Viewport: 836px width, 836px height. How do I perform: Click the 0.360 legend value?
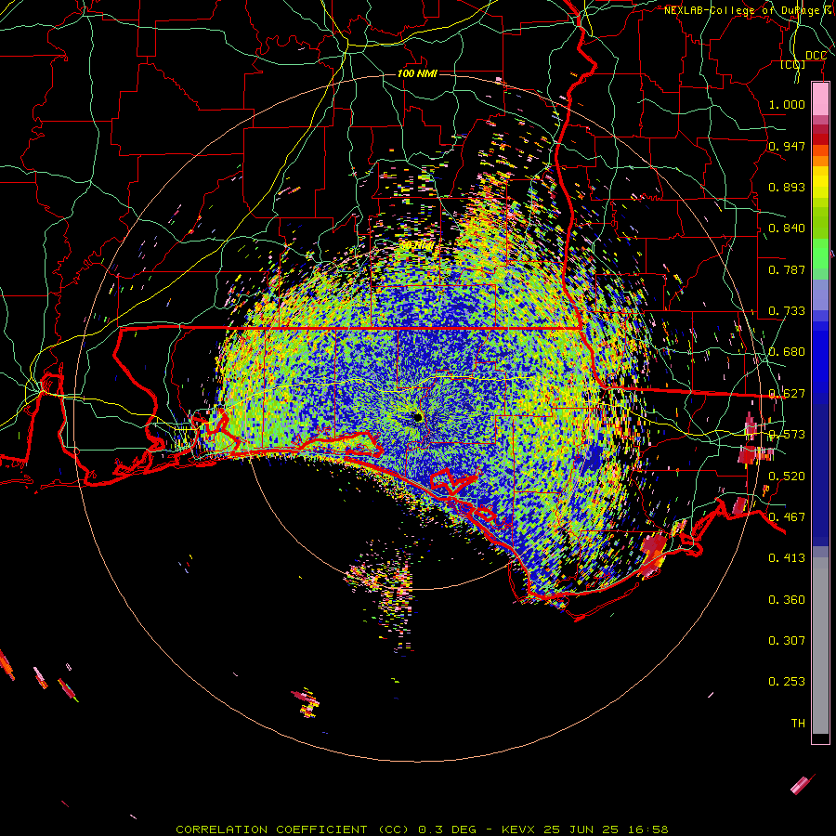787,599
